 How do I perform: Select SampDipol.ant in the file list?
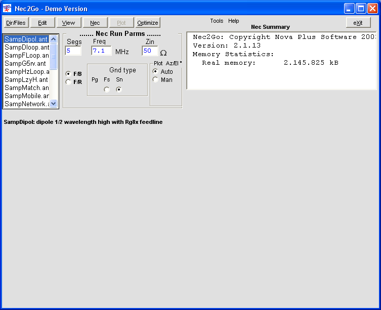point(26,39)
